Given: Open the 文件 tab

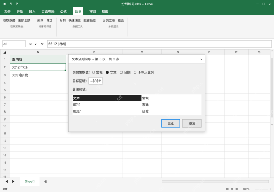Looking at the screenshot, I should tap(7, 12).
